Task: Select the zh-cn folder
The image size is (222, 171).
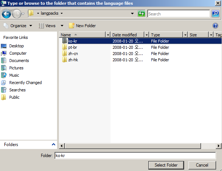Action: (x=73, y=54)
